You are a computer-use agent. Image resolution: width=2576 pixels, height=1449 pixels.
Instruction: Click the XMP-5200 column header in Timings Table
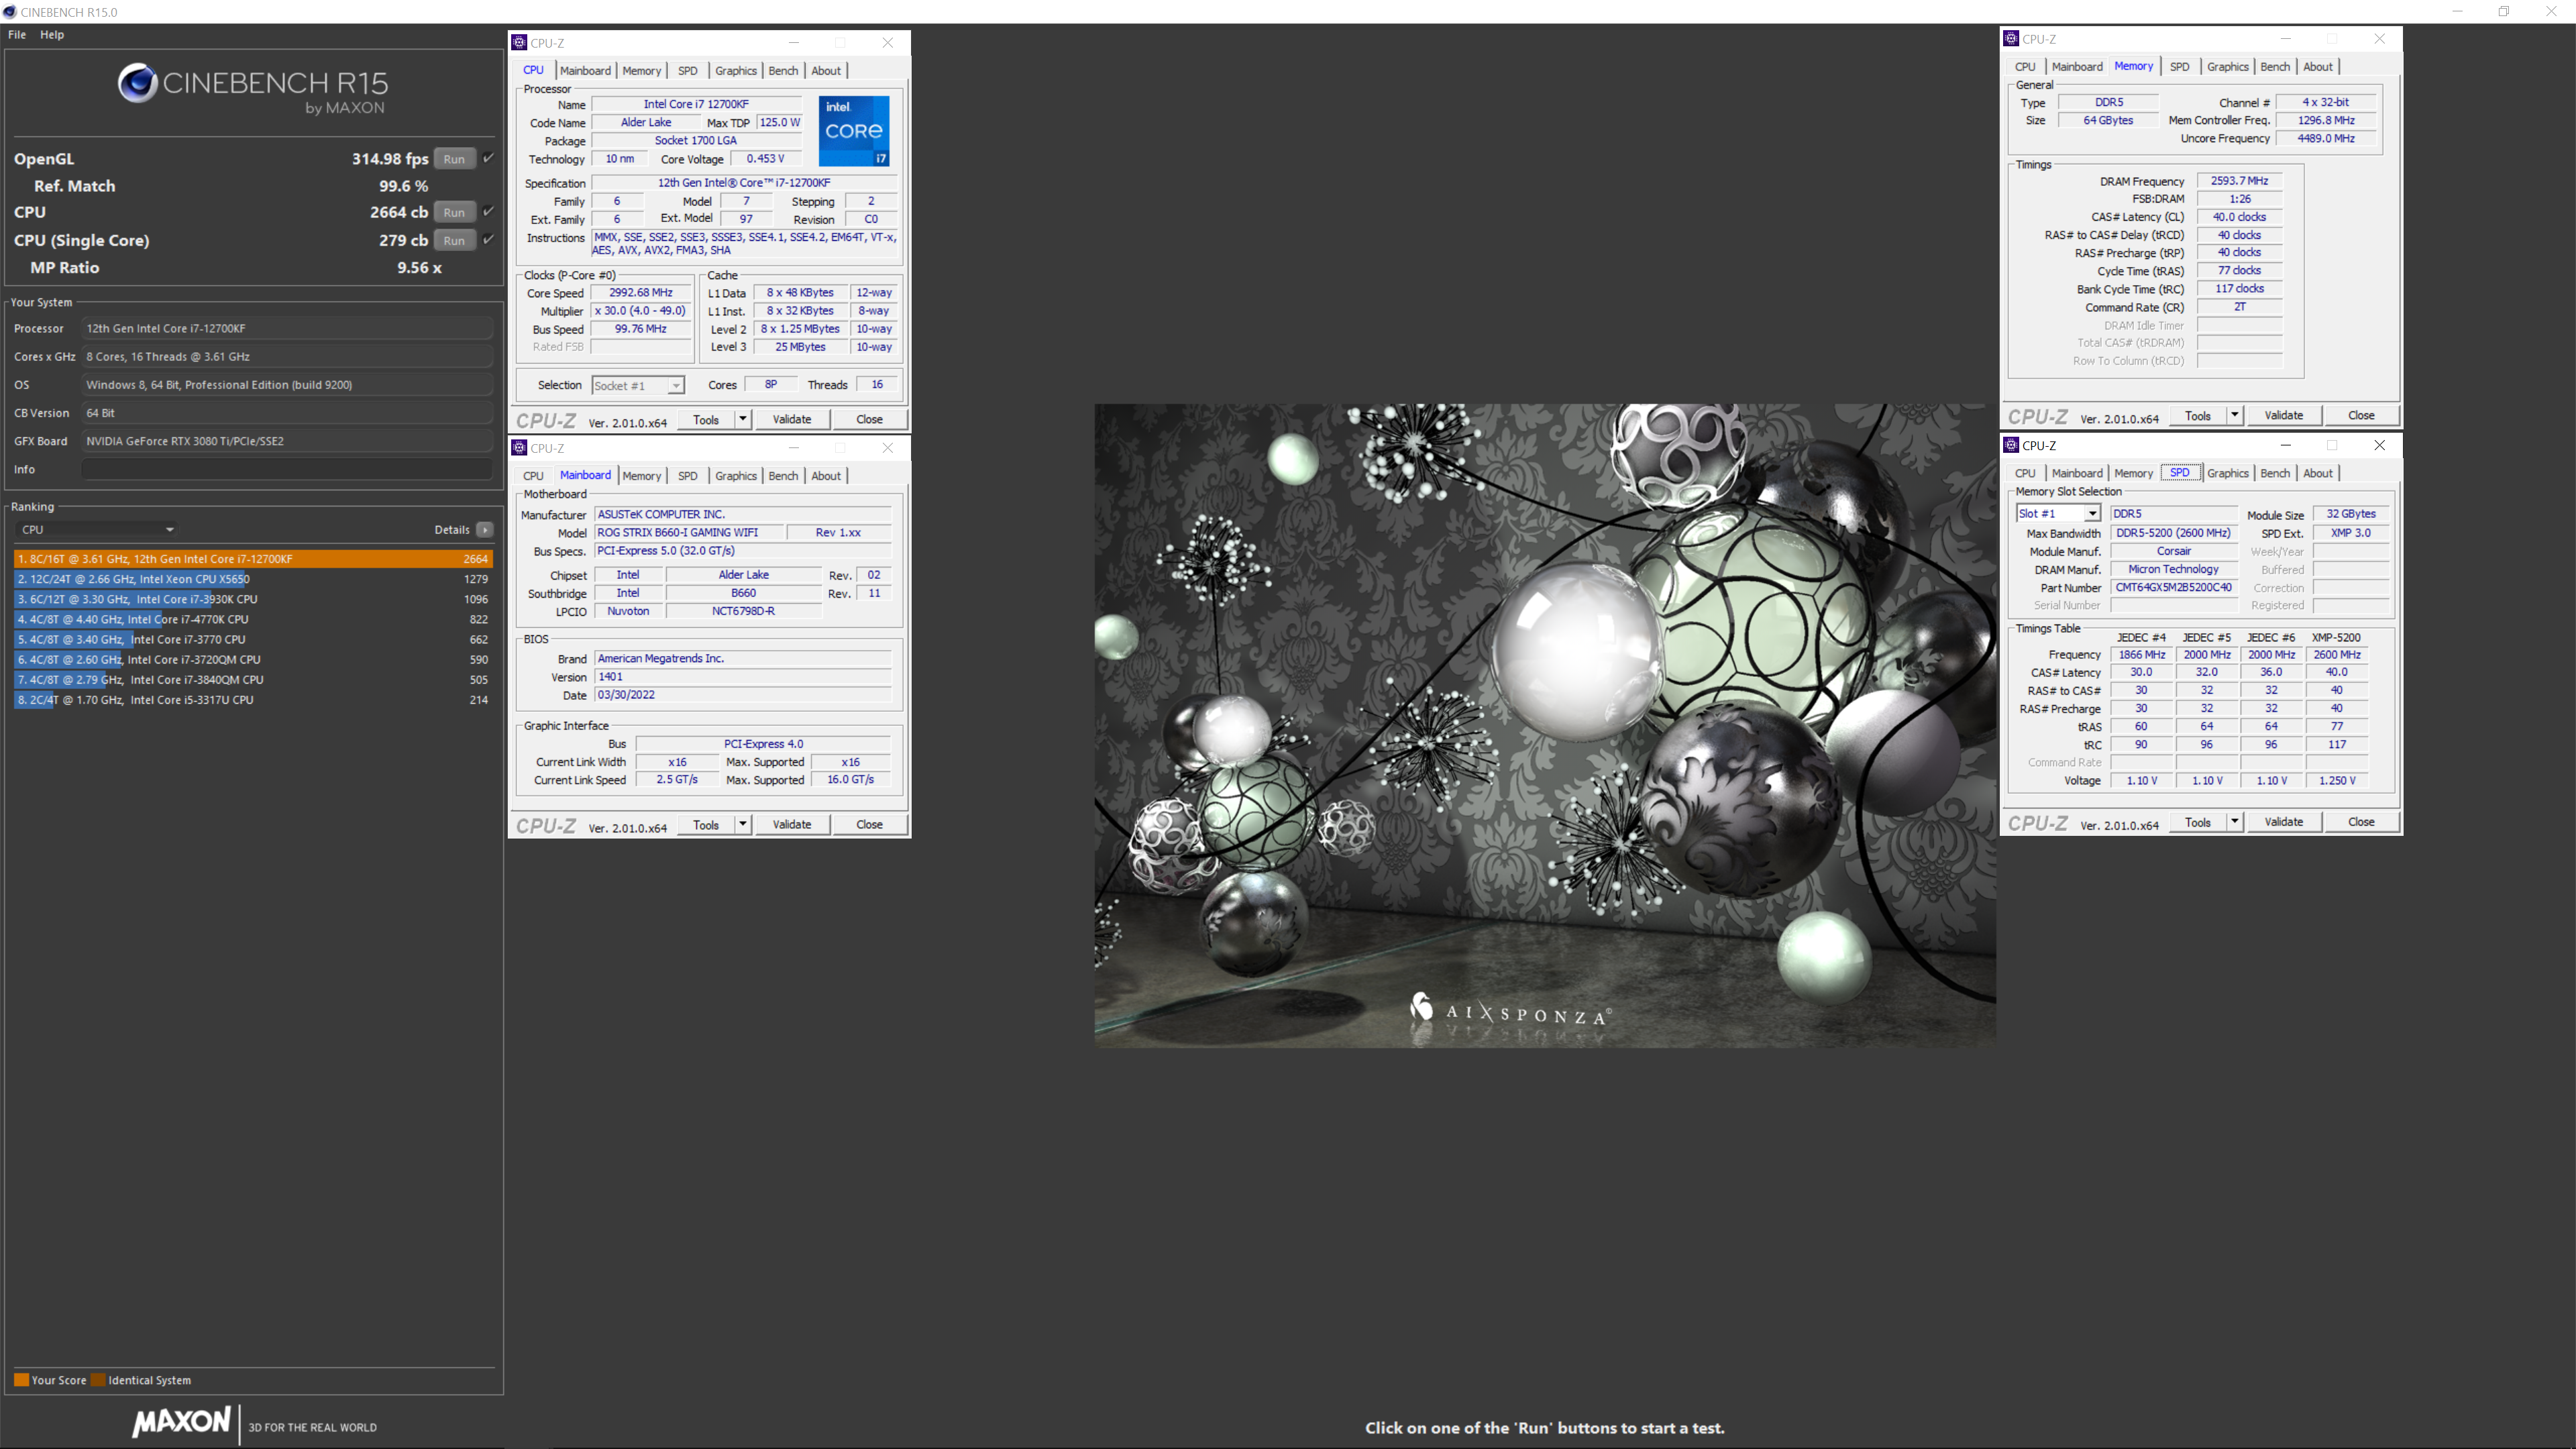(2336, 637)
